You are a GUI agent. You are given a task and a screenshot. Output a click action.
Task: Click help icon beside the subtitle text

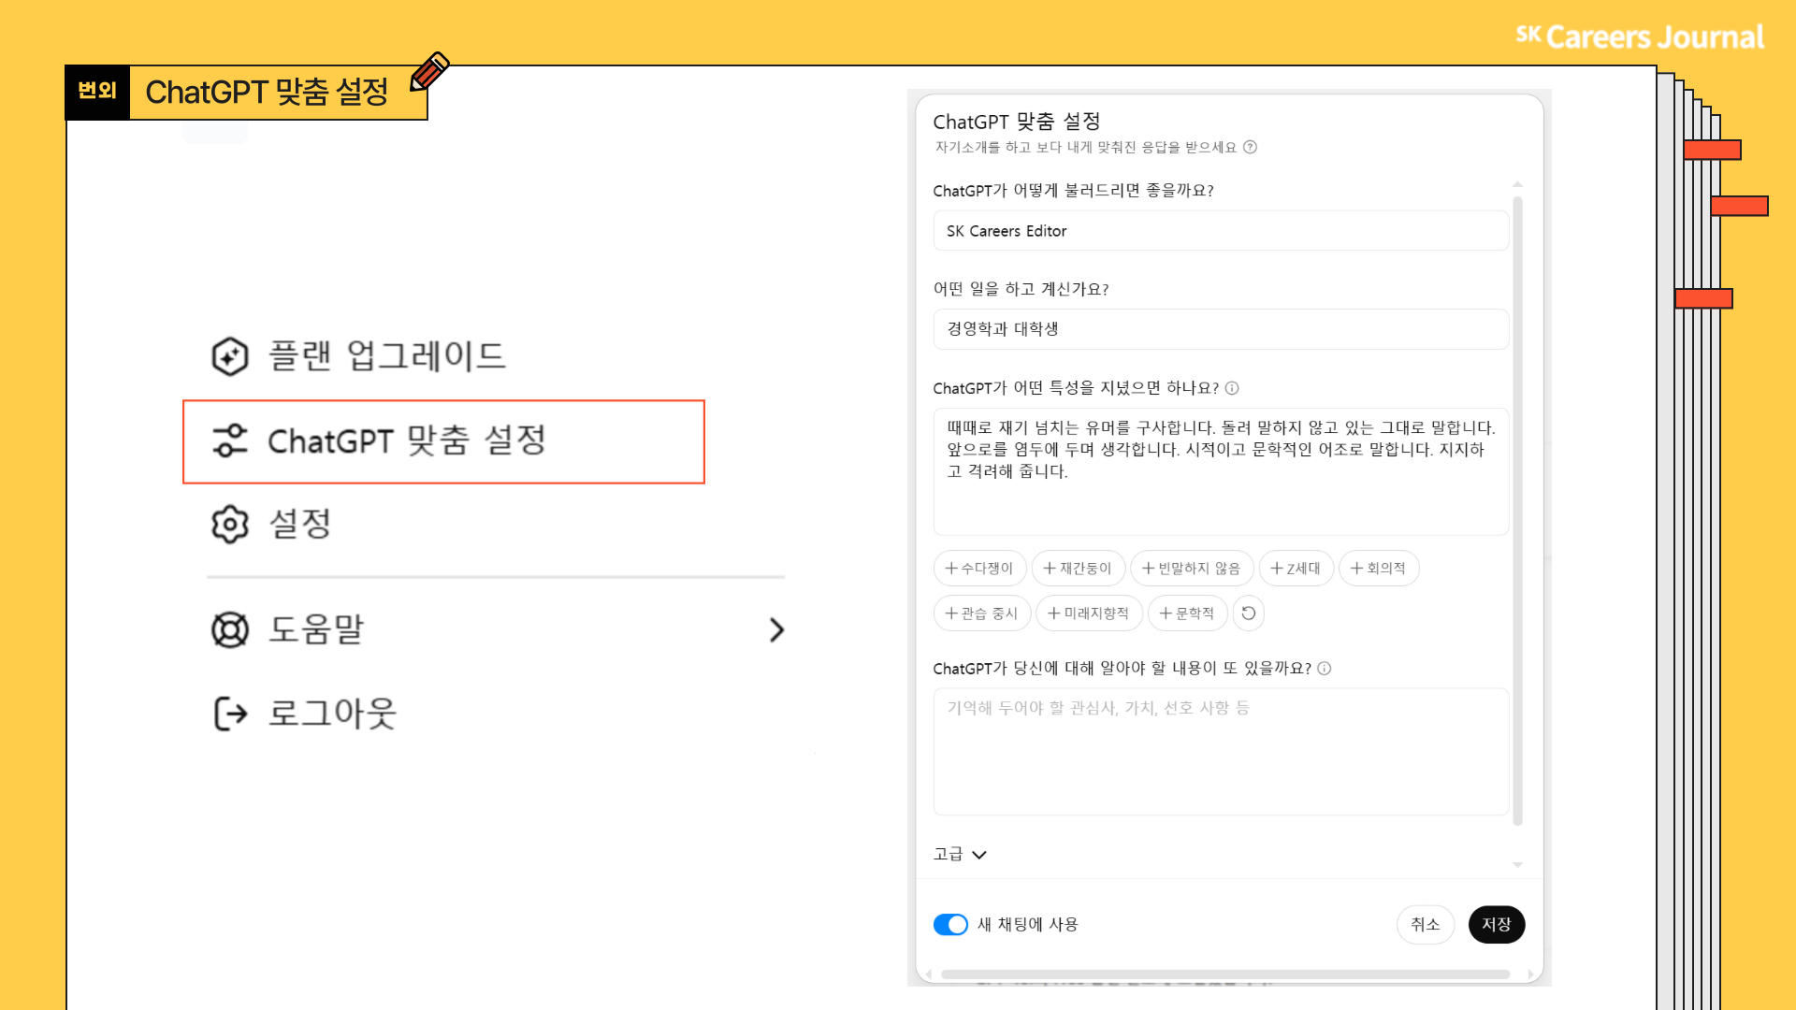pyautogui.click(x=1251, y=147)
